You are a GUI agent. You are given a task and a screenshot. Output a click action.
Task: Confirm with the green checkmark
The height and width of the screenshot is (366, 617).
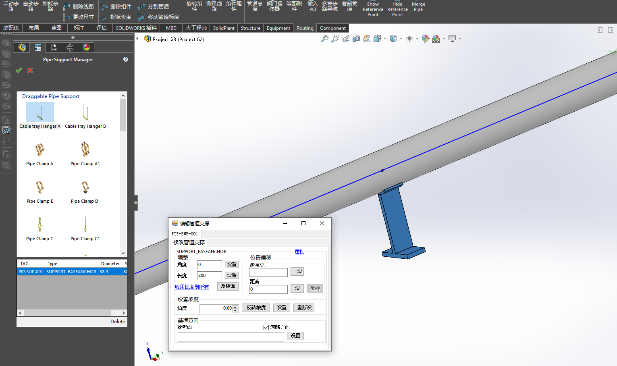click(19, 70)
